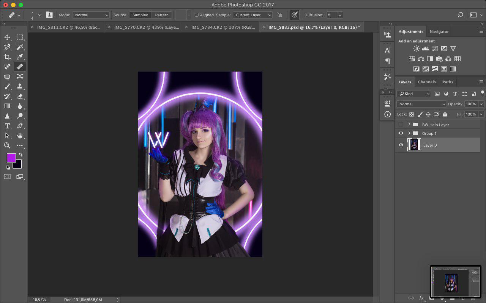Hide the Group 1 layer group
Viewport: 486px width, 303px height.
click(401, 133)
